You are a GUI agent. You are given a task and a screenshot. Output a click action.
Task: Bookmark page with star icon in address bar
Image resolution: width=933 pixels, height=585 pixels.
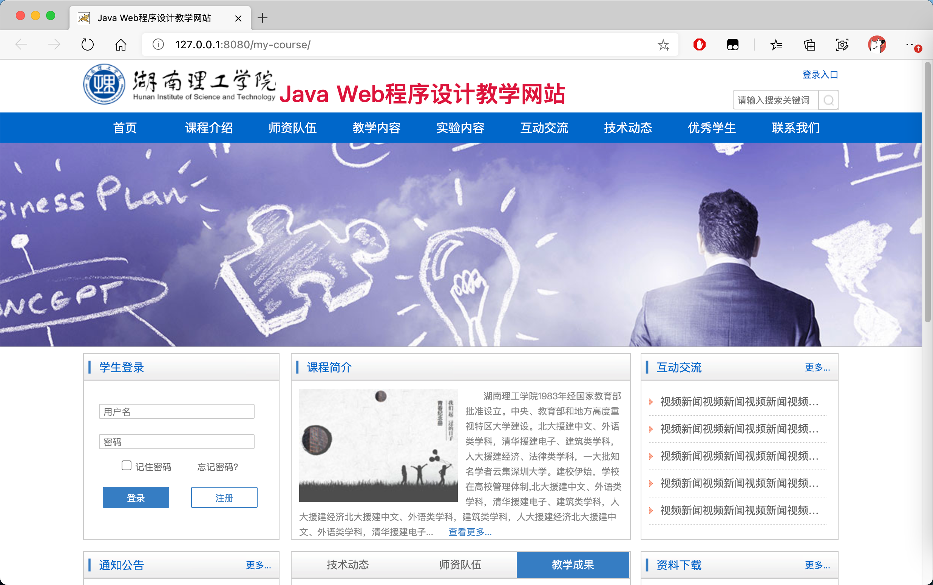(x=663, y=45)
